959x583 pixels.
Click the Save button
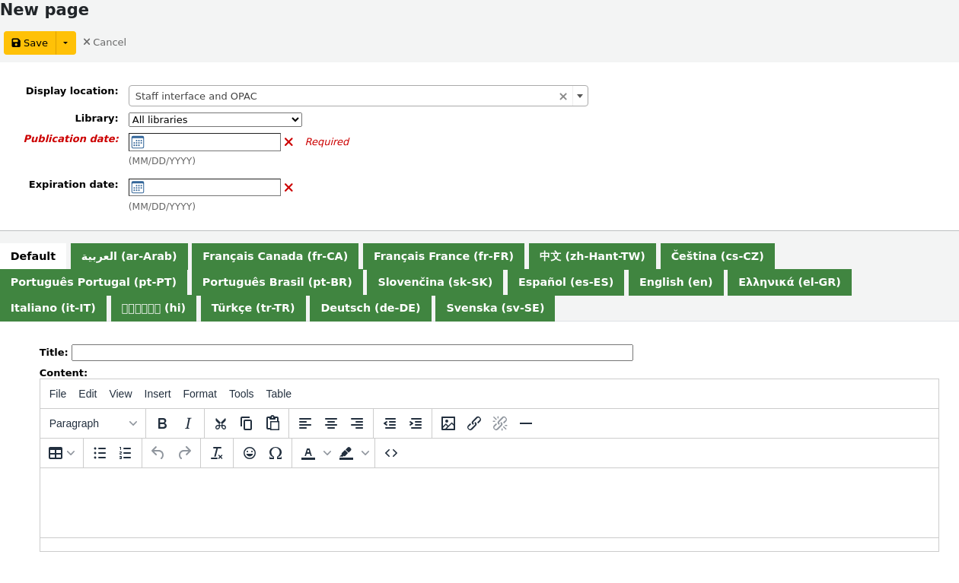[x=29, y=43]
